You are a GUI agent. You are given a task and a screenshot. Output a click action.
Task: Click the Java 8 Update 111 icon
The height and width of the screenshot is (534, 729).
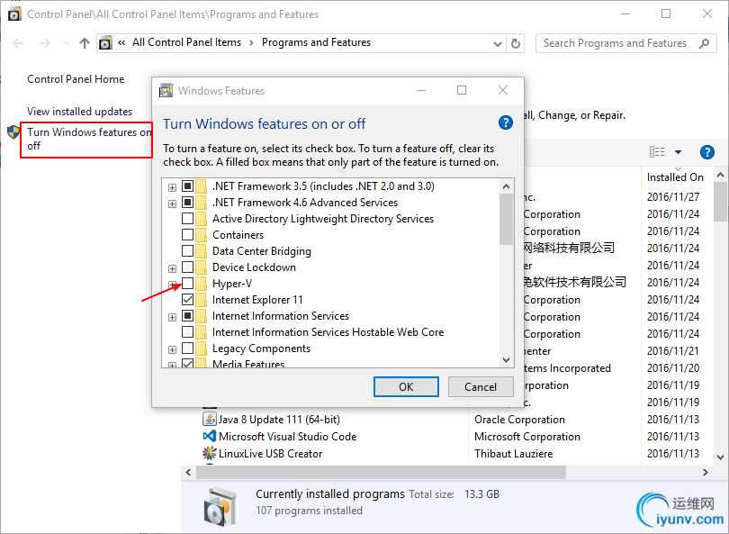click(210, 419)
